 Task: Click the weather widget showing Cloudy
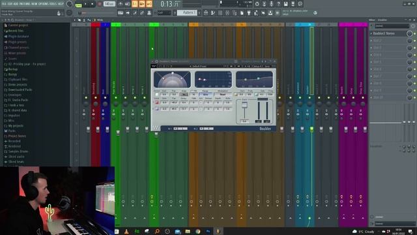(364, 232)
